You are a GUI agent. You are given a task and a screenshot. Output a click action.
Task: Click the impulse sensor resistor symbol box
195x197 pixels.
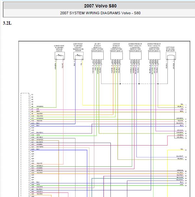tap(60, 56)
